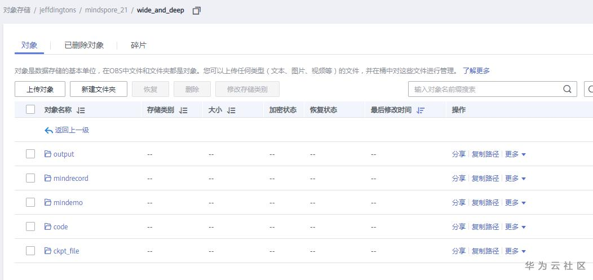Click wide_and_deep in the breadcrumb

[160, 10]
